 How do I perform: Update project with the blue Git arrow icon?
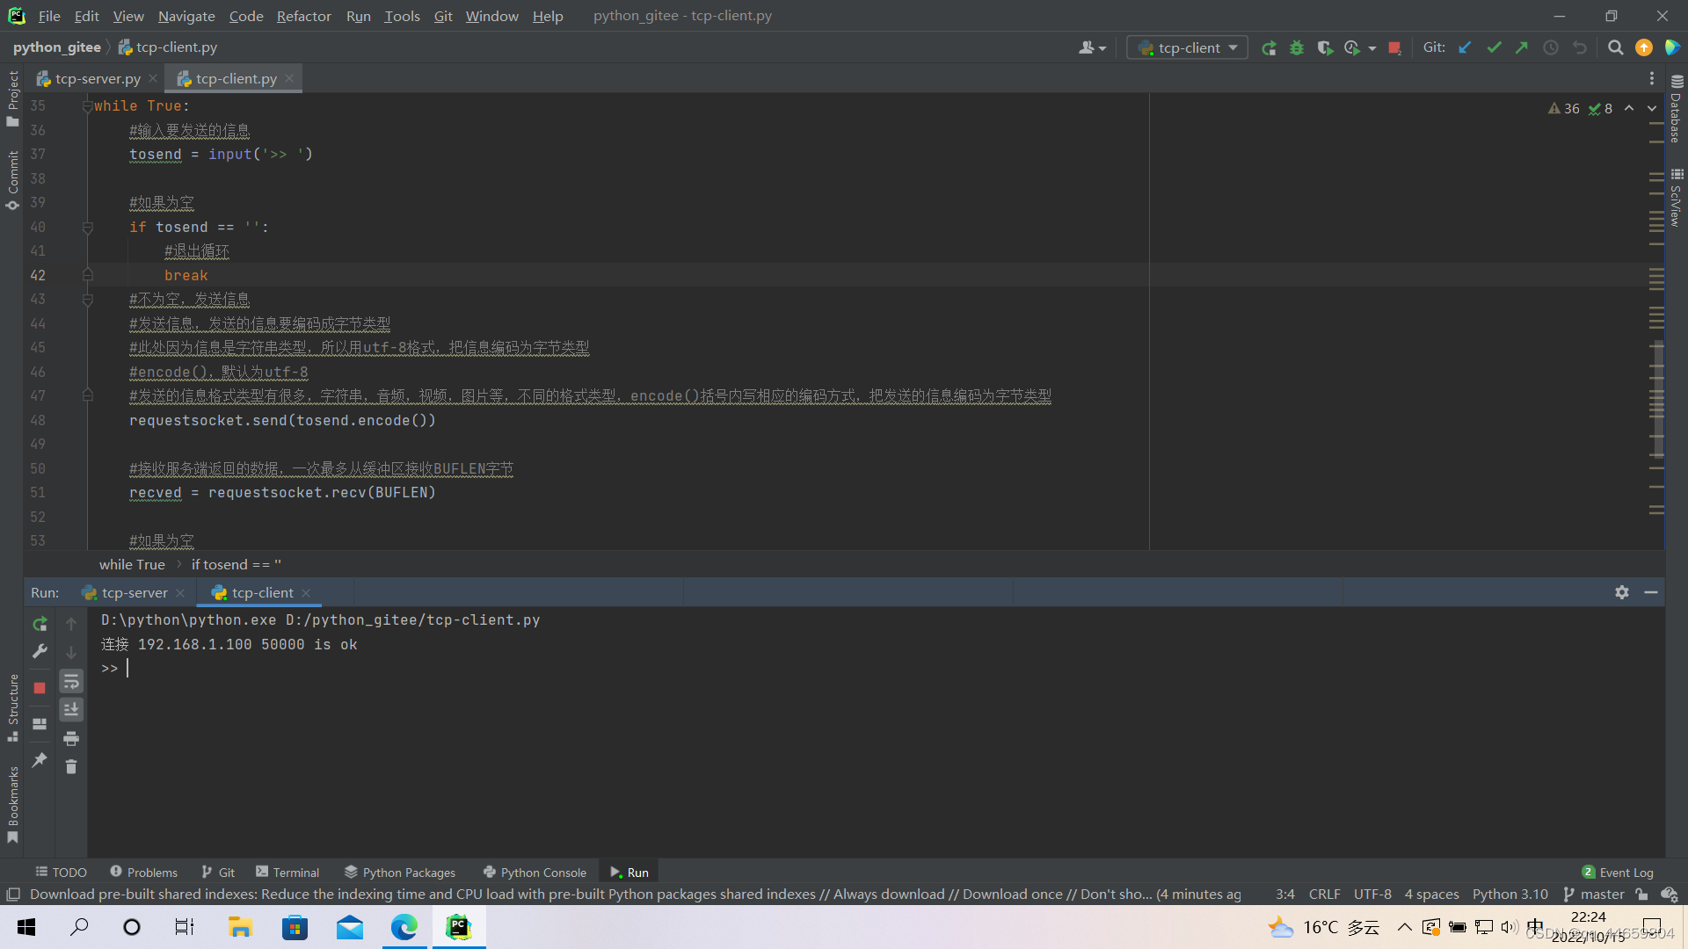pyautogui.click(x=1464, y=48)
